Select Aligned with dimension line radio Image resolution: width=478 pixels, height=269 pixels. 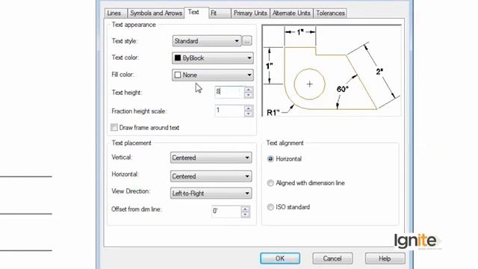[270, 183]
